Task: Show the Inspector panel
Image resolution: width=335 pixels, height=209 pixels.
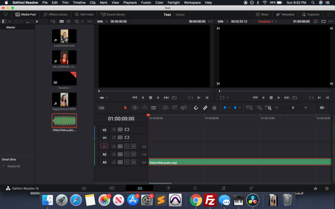Action: pyautogui.click(x=311, y=14)
